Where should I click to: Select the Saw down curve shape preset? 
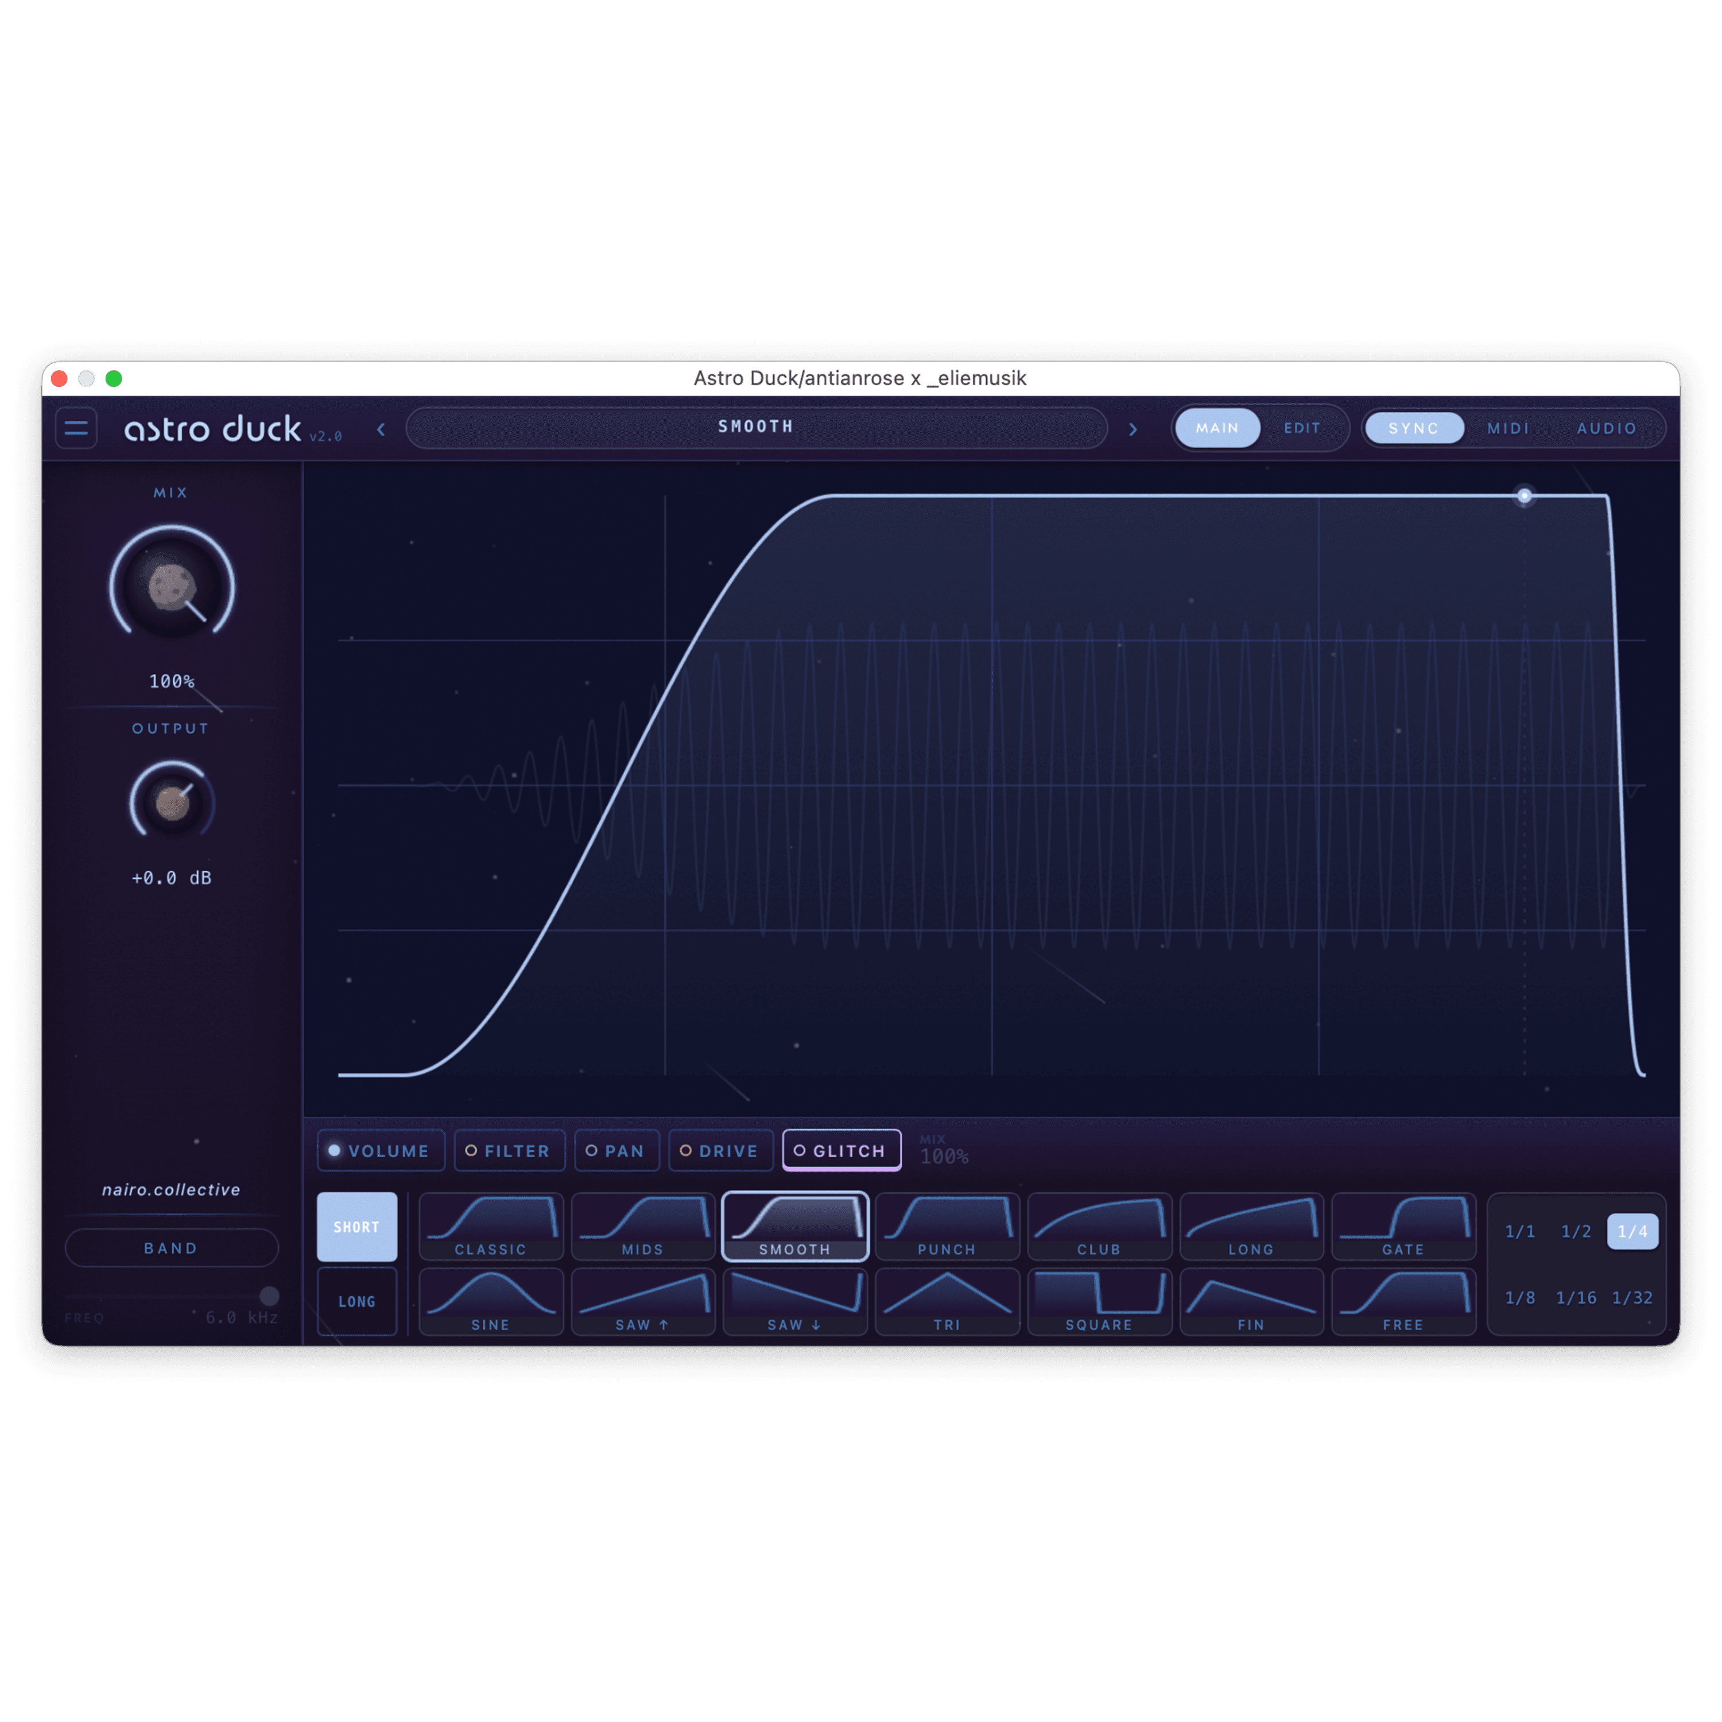click(x=795, y=1301)
